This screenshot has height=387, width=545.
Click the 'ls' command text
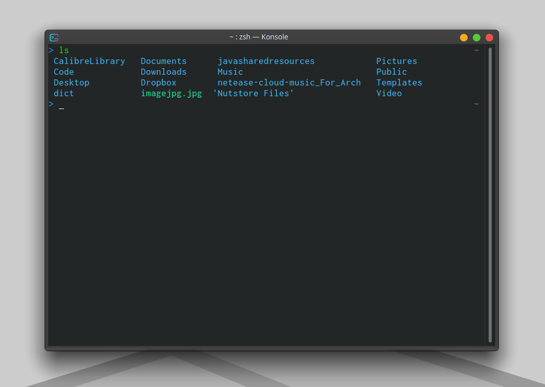click(64, 50)
